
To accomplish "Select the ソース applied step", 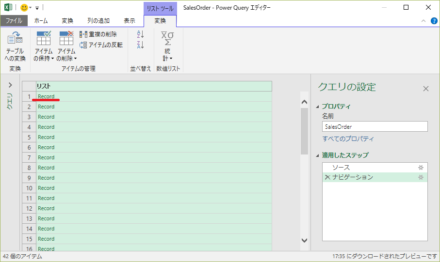I will click(x=375, y=168).
